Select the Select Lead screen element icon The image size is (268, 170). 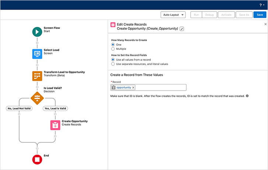tap(37, 54)
